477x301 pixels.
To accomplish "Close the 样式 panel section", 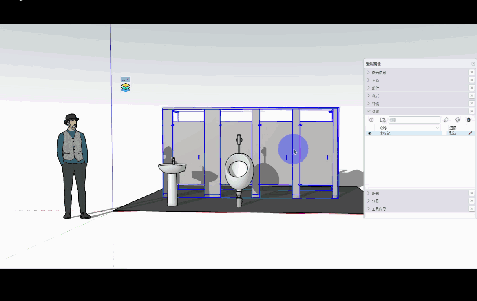I will tap(472, 96).
